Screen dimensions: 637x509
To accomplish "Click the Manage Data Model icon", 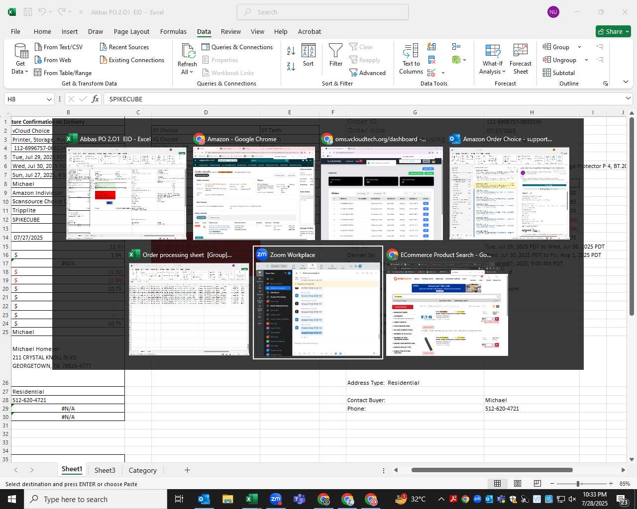I will click(456, 60).
